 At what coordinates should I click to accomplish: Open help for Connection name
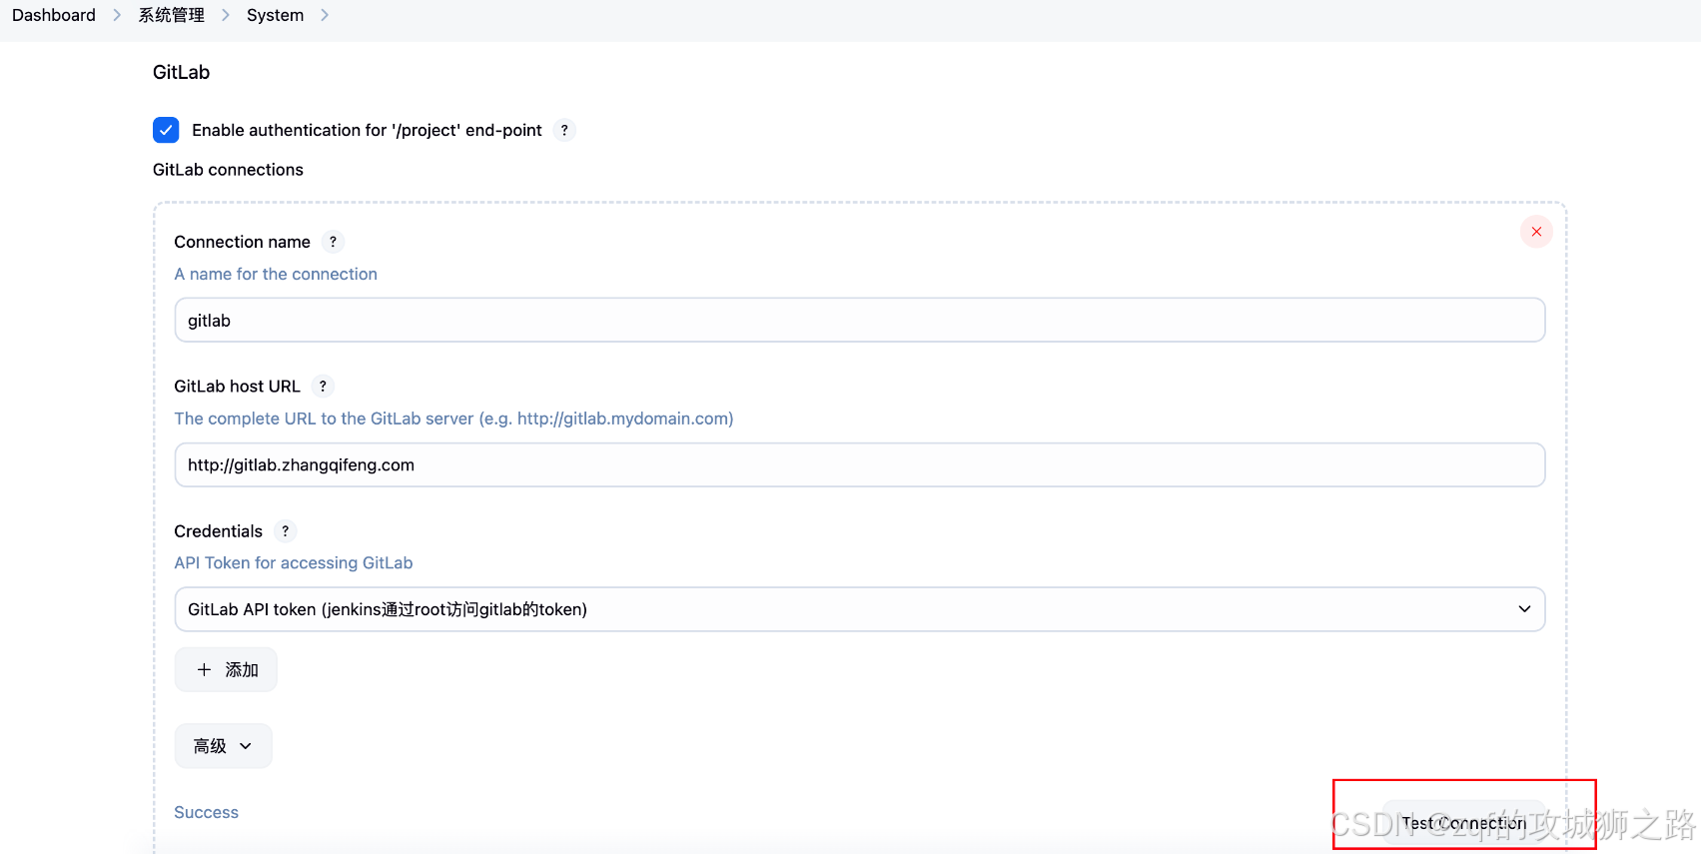coord(333,242)
